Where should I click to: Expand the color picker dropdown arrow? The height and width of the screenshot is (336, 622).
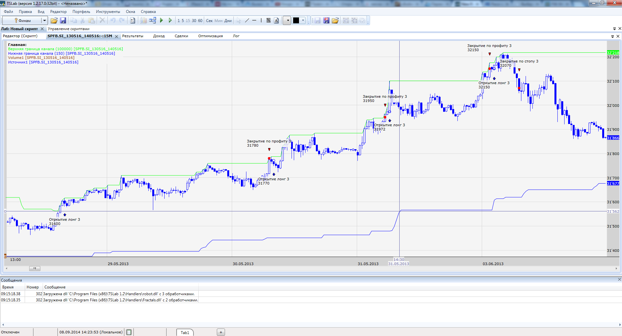coord(303,20)
